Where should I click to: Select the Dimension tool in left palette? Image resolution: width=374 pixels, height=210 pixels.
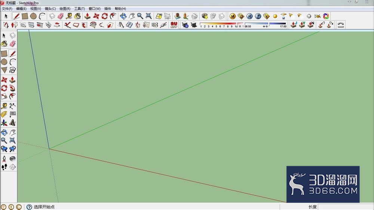click(x=12, y=106)
